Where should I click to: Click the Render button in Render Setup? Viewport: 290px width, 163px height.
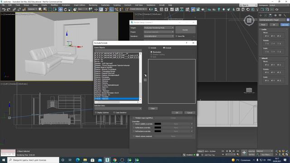tap(185, 30)
